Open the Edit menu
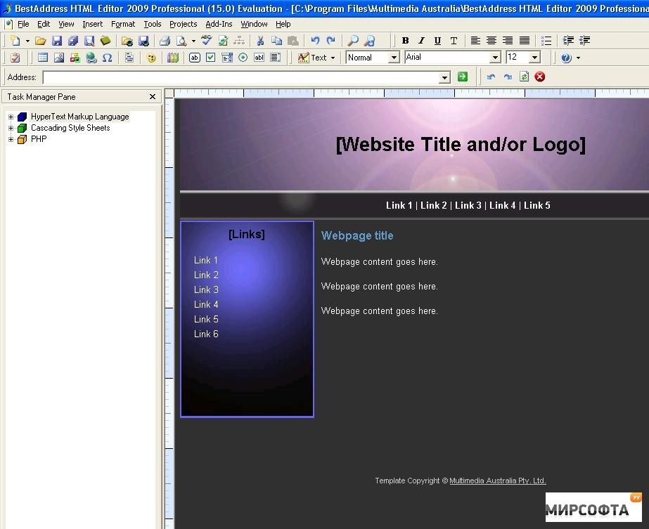649x529 pixels. (x=44, y=24)
